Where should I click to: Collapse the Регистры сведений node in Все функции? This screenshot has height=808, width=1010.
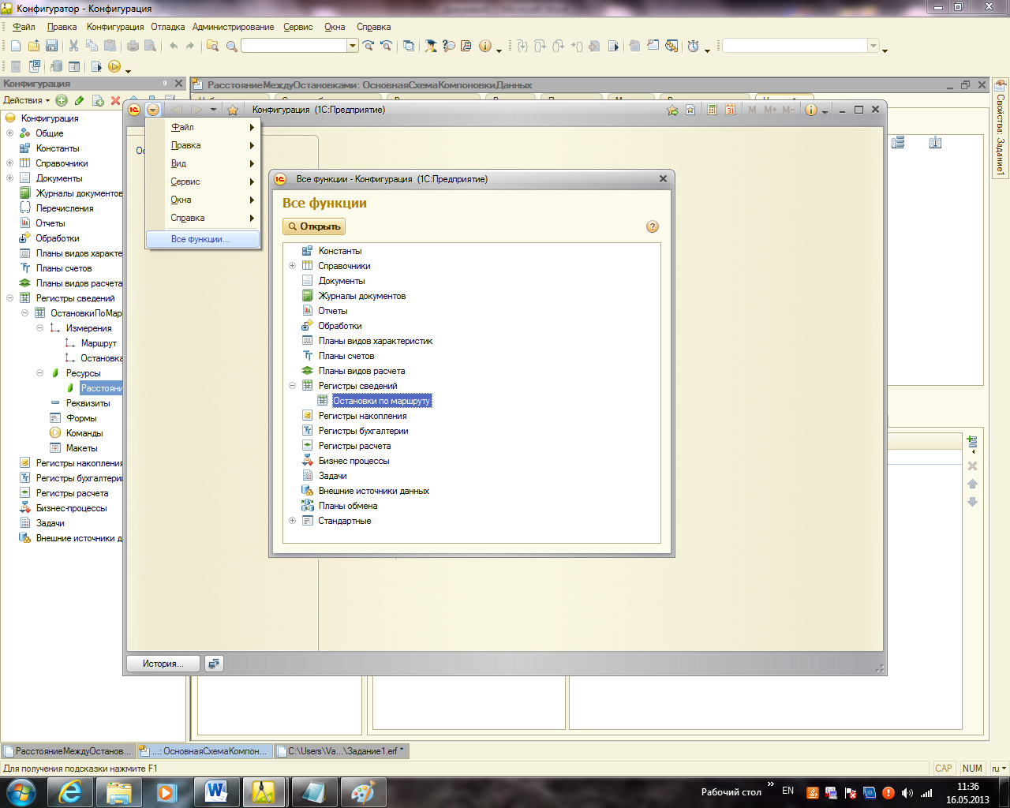(x=292, y=386)
